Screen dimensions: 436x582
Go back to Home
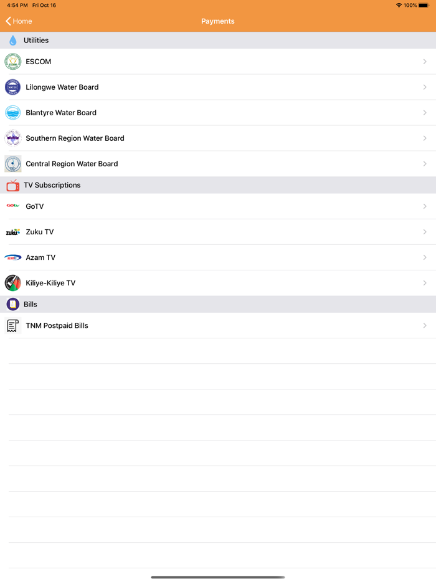(19, 21)
